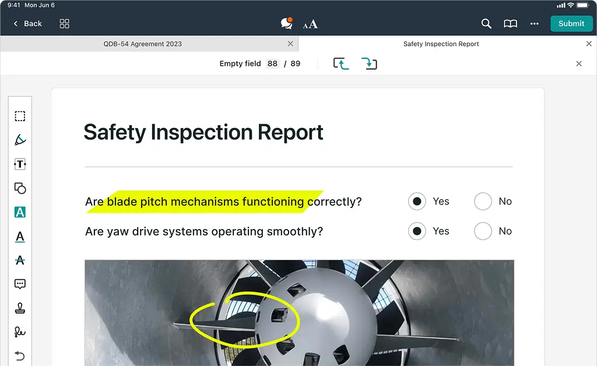Viewport: 597px width, 366px height.
Task: Select the text box tool
Action: tap(20, 164)
